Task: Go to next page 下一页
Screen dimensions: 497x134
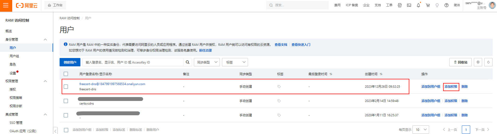Action: coord(482,130)
